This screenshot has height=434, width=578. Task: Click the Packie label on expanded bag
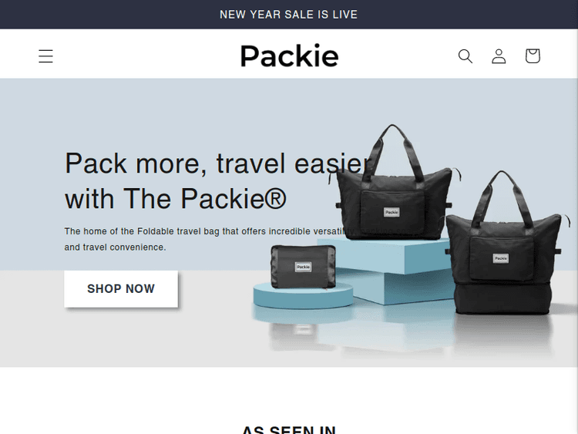coord(501,258)
